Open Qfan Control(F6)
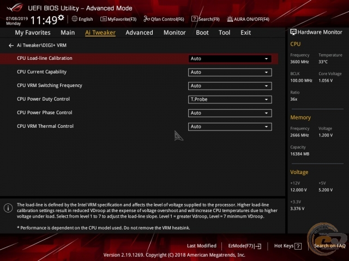 click(164, 19)
